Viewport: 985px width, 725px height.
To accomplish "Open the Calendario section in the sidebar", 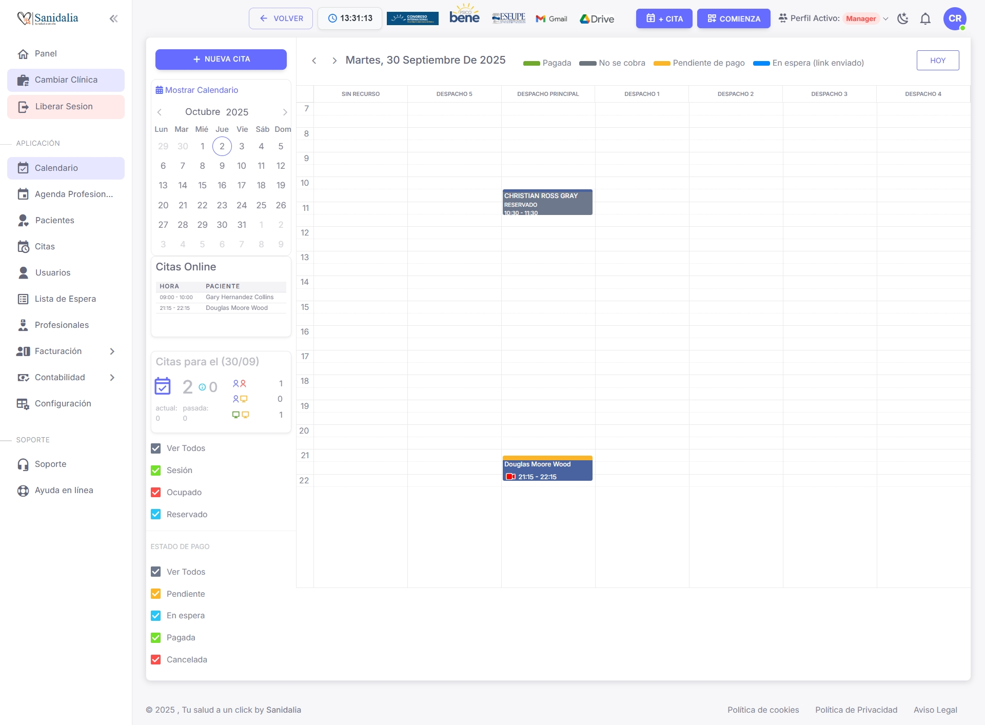I will pyautogui.click(x=56, y=168).
